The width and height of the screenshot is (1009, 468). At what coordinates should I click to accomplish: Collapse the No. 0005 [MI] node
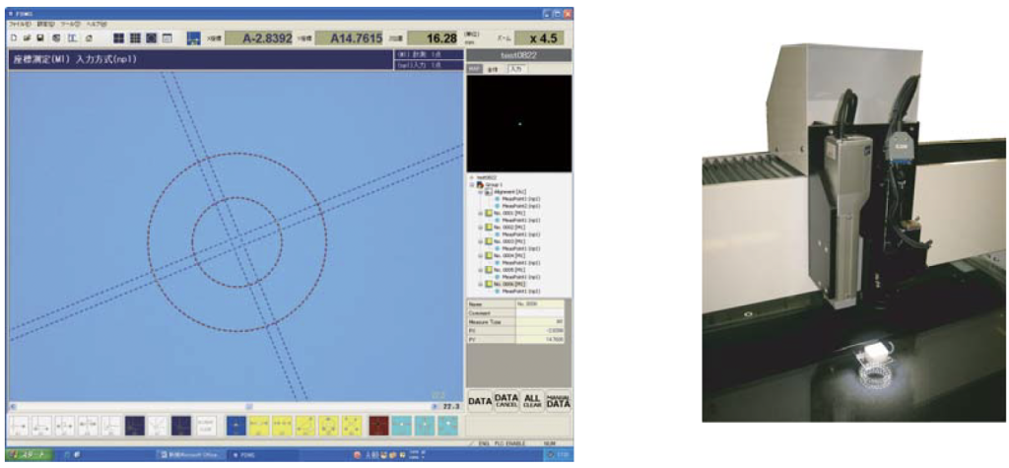[x=481, y=270]
